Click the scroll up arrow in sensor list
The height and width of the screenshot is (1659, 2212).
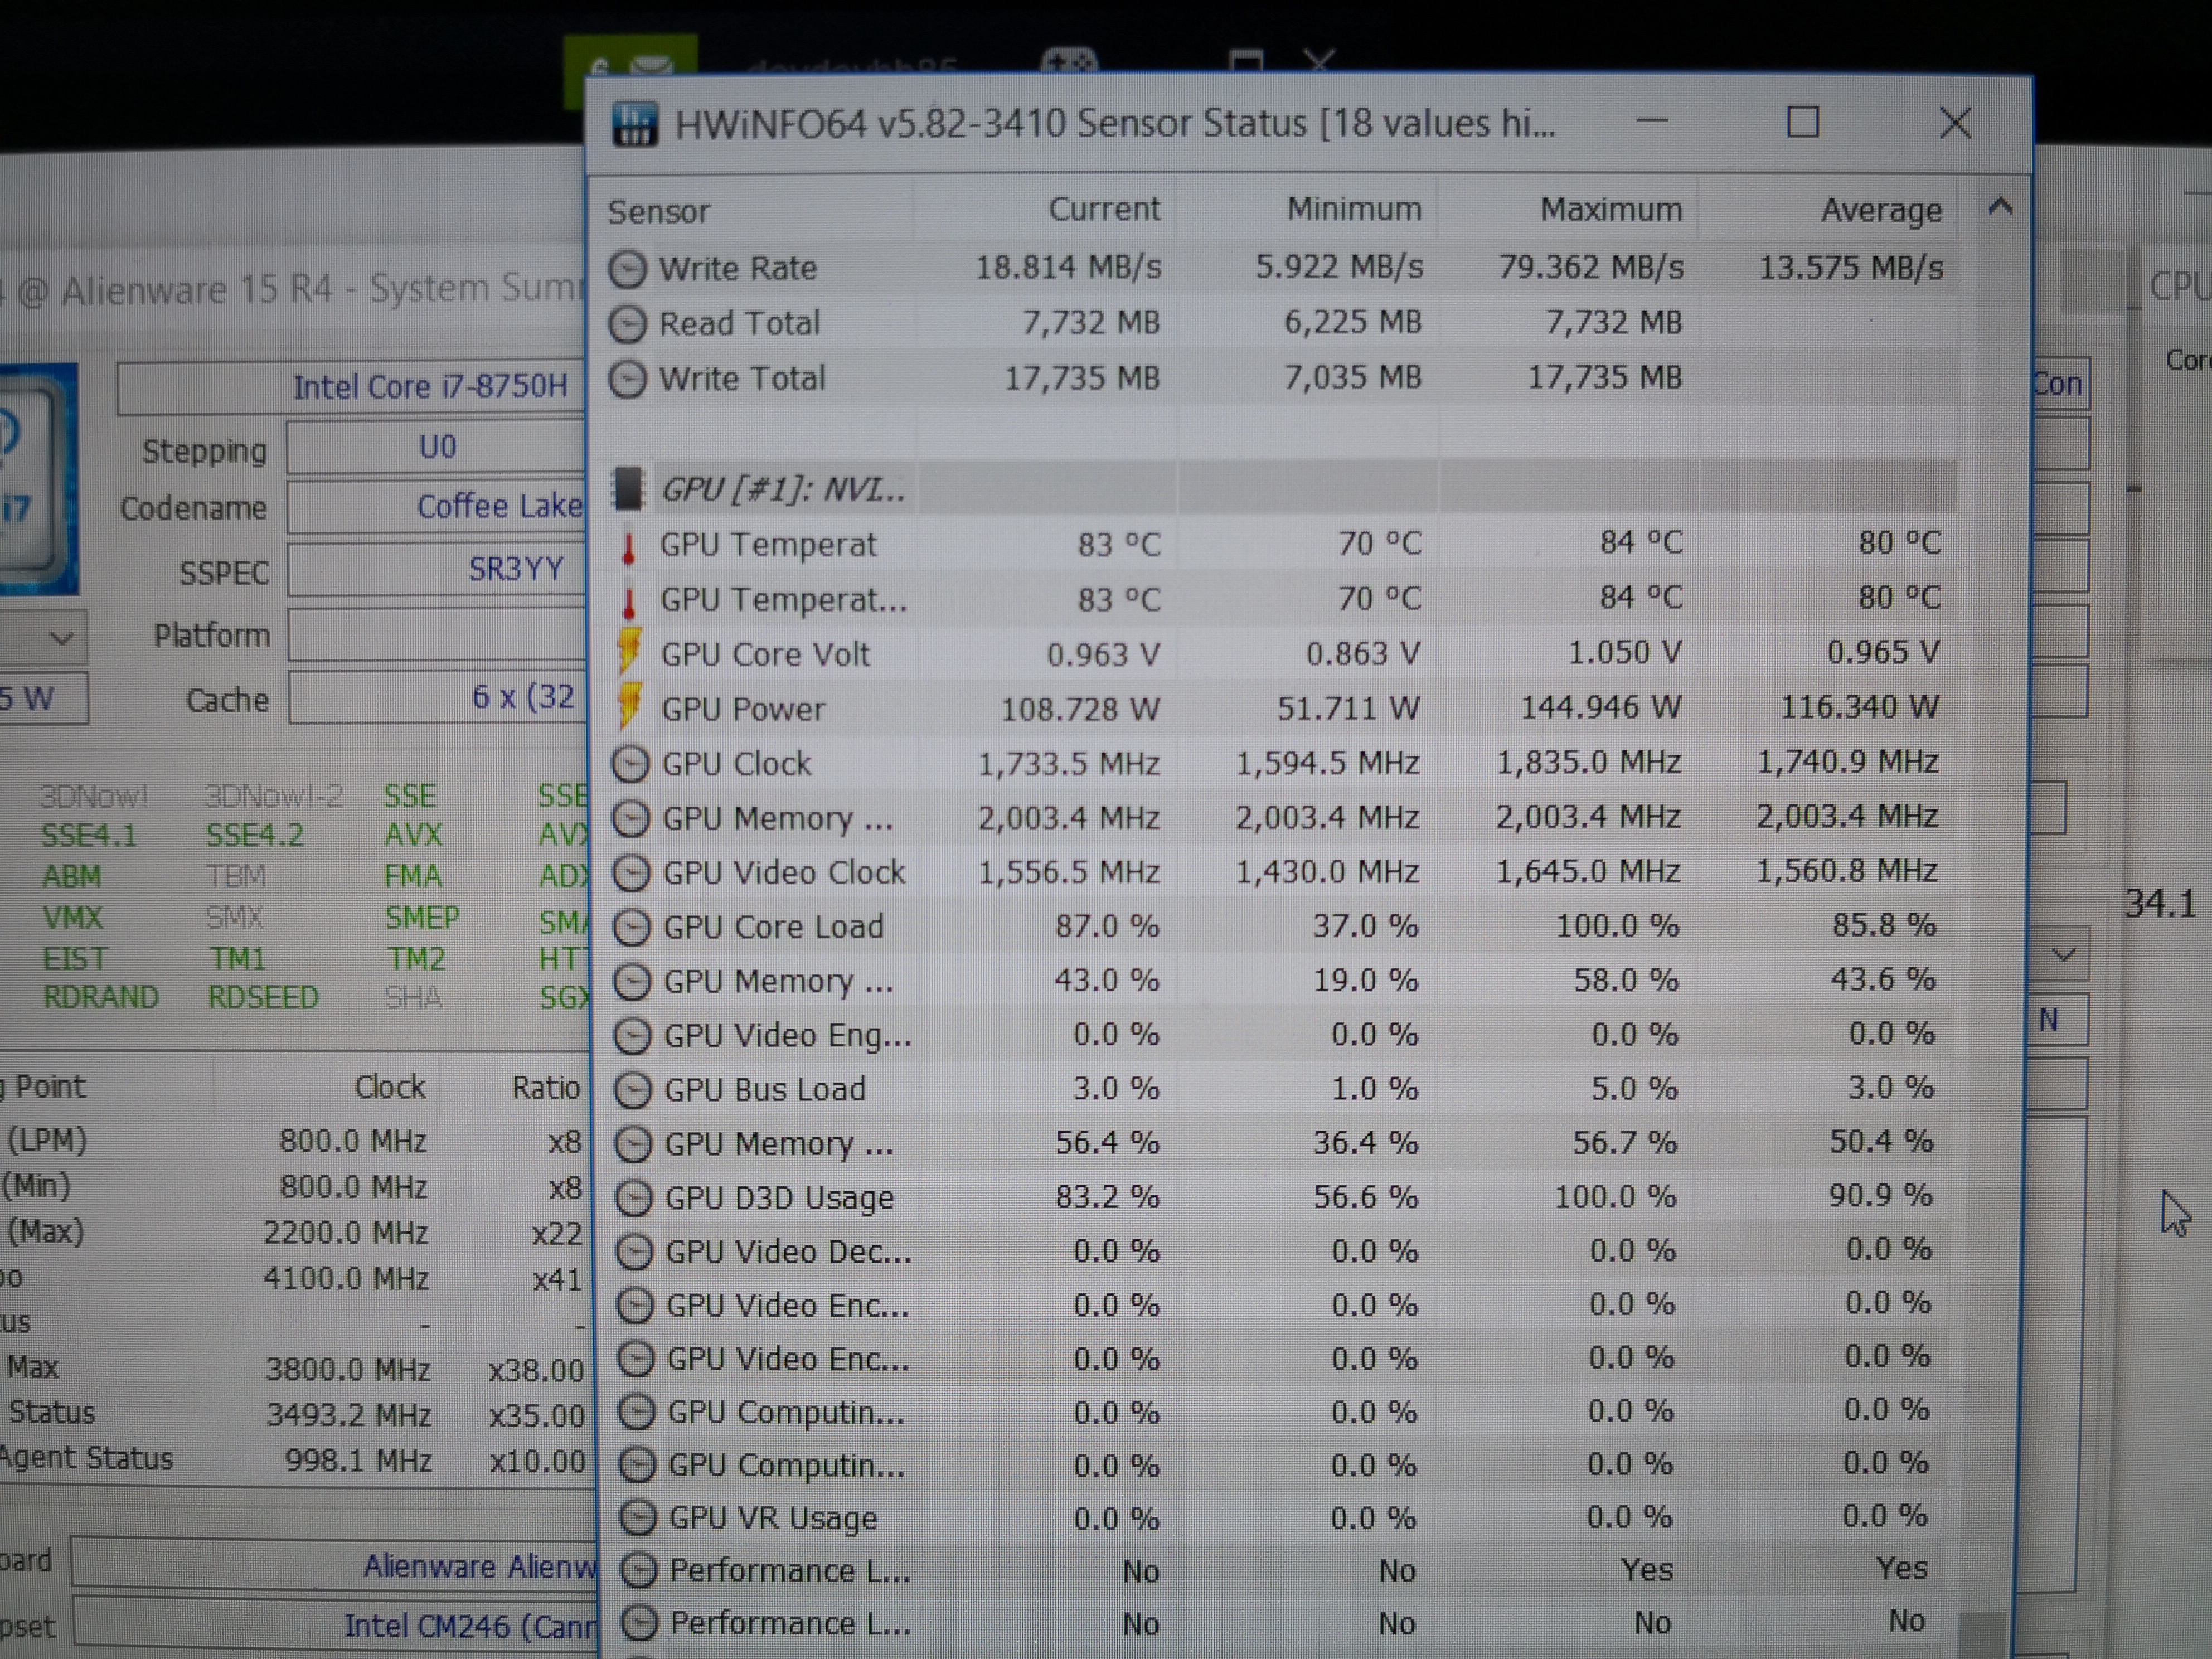(2000, 207)
